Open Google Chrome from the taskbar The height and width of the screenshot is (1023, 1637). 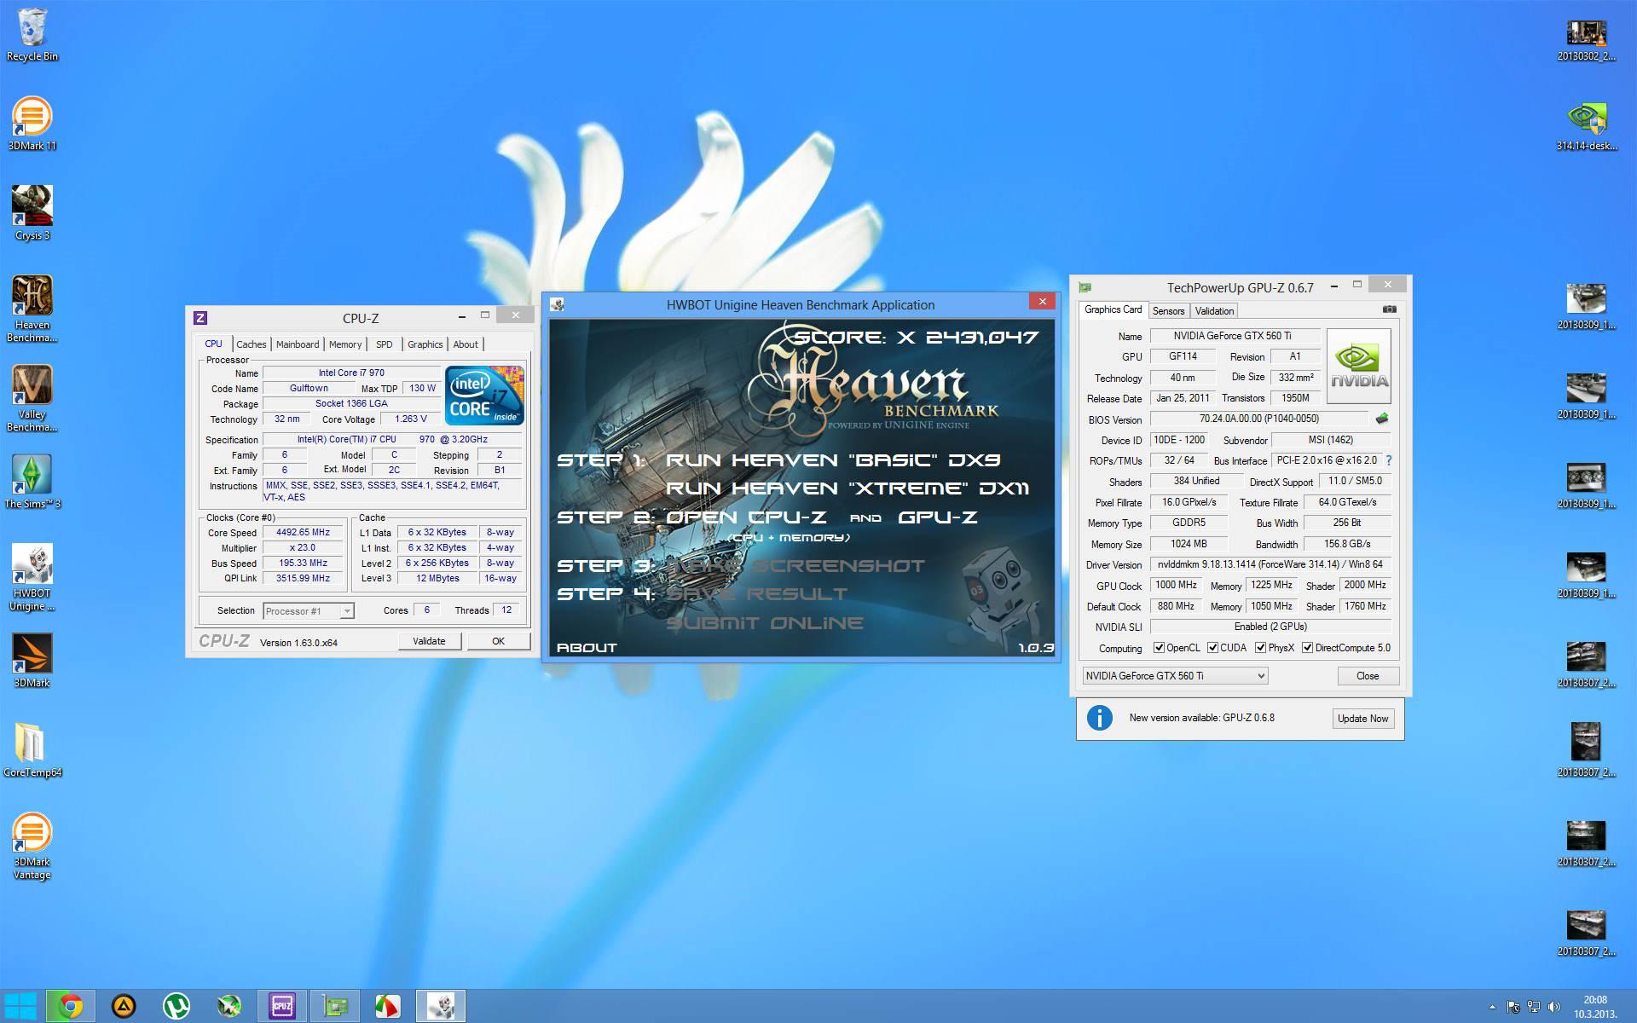(70, 1007)
